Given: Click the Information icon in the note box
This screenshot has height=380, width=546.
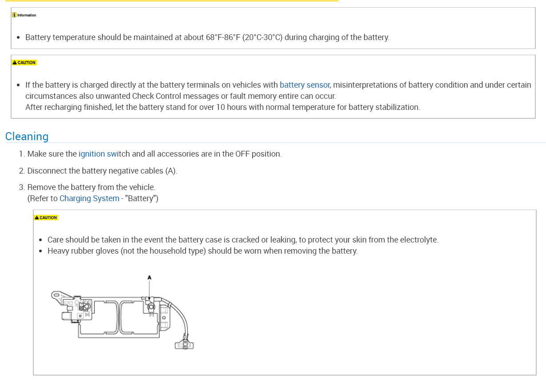Looking at the screenshot, I should coord(14,15).
